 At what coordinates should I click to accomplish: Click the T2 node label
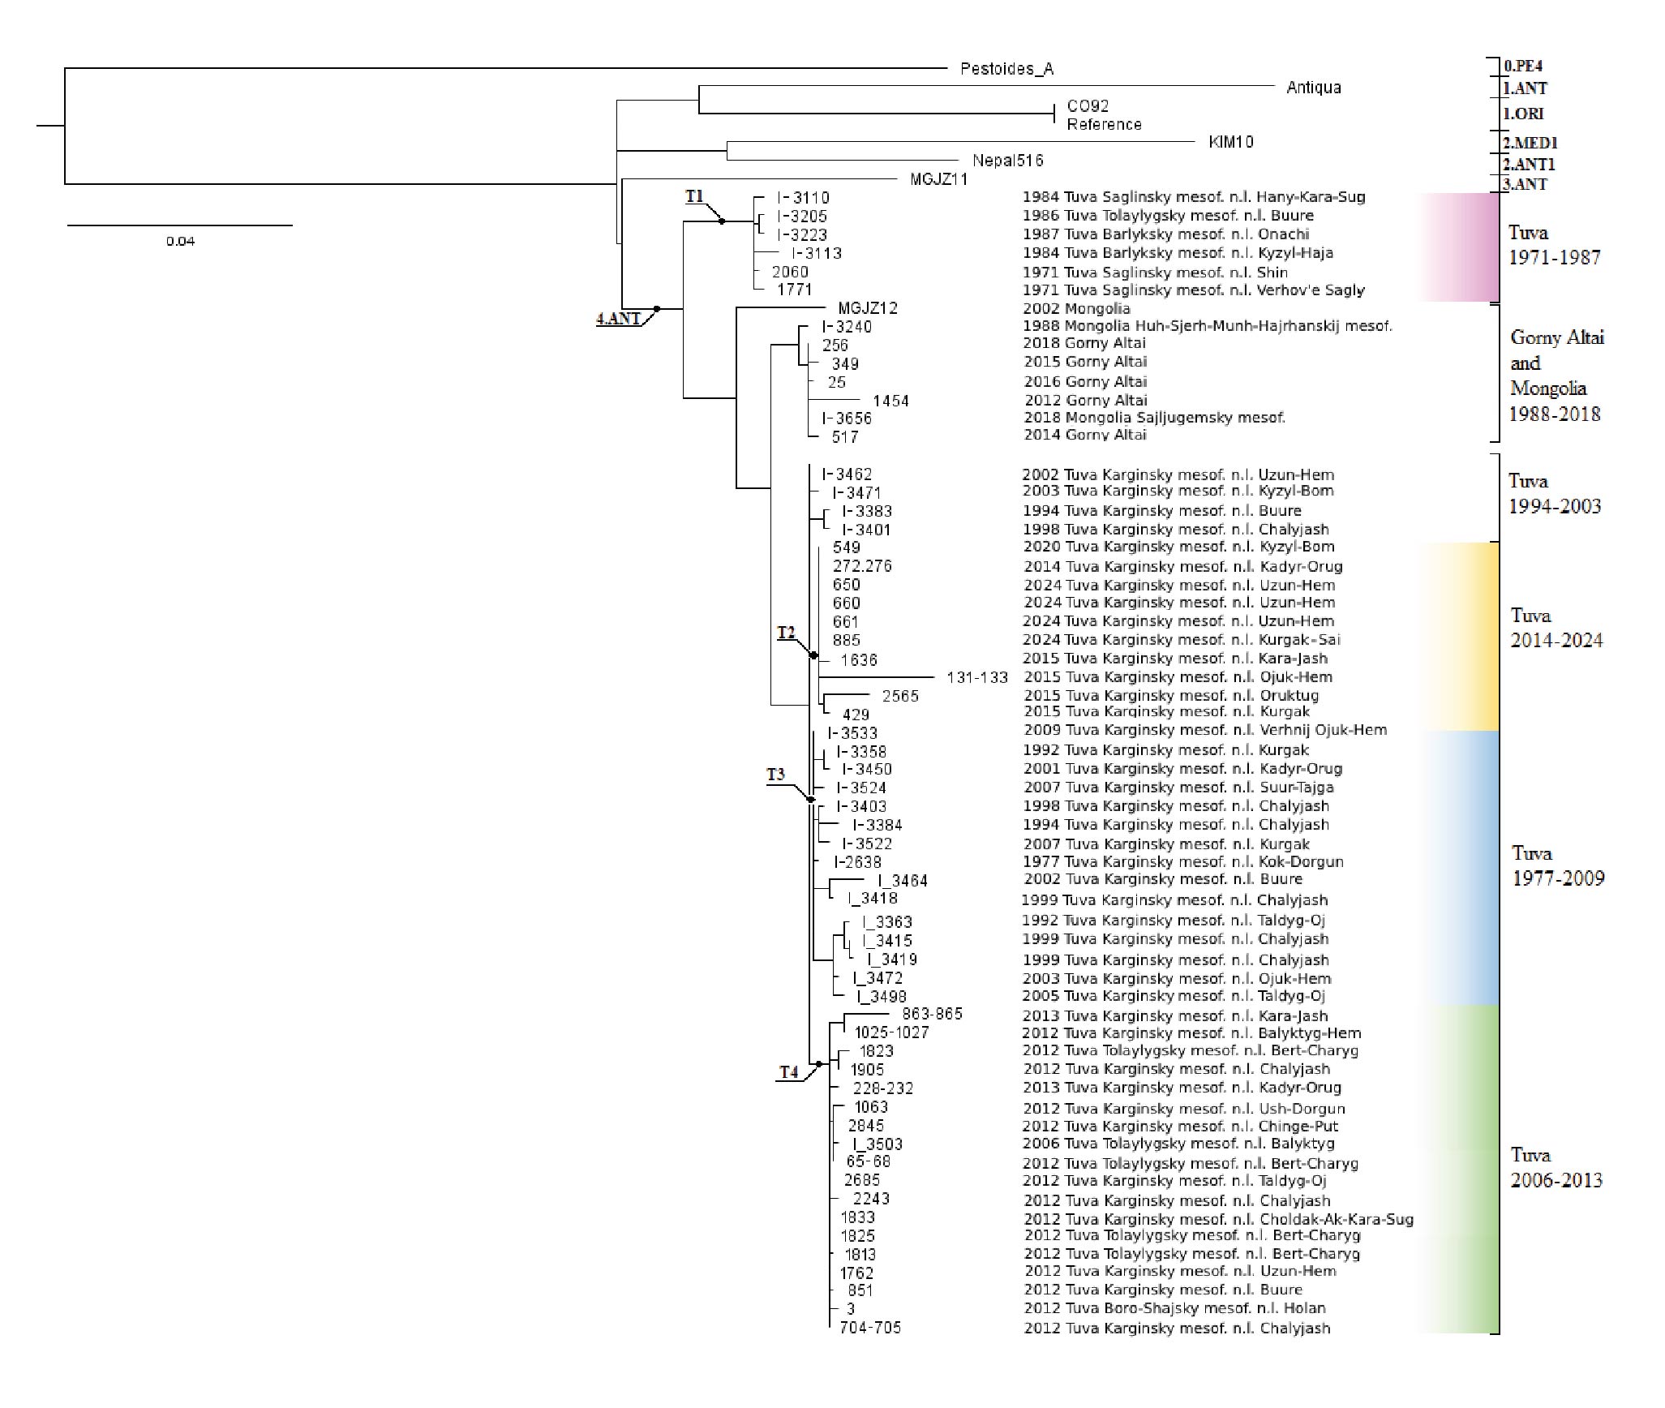tap(786, 633)
